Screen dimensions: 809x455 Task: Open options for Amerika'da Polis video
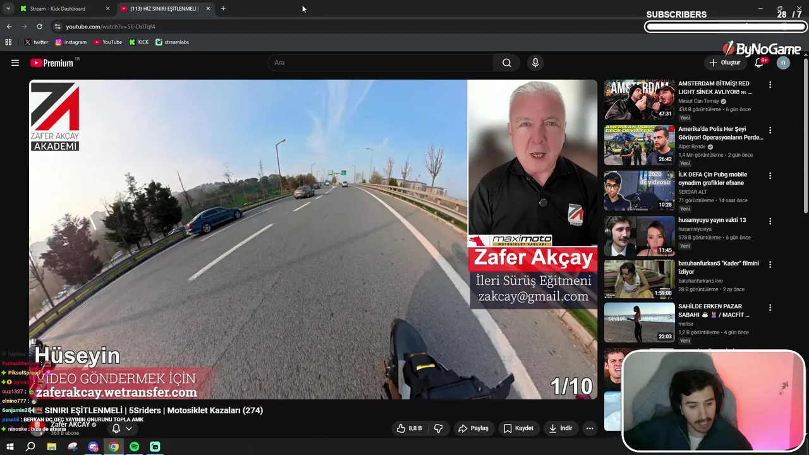(770, 130)
